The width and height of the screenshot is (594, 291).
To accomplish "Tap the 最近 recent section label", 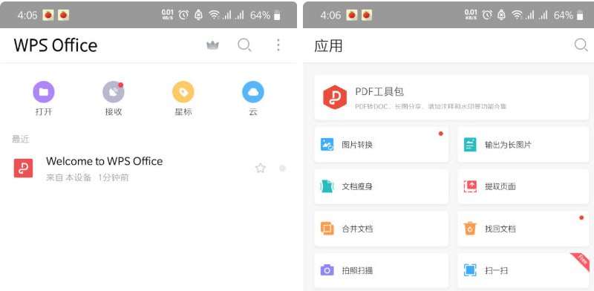I will pos(21,139).
